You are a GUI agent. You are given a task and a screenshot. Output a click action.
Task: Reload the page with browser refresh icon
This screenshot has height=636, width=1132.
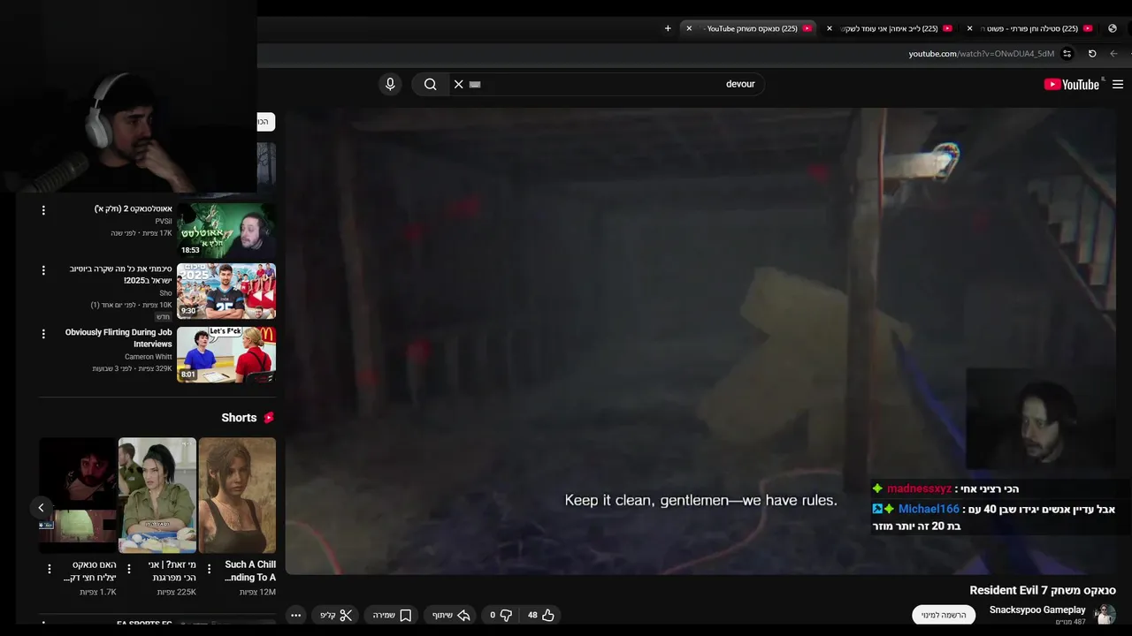tap(1092, 54)
